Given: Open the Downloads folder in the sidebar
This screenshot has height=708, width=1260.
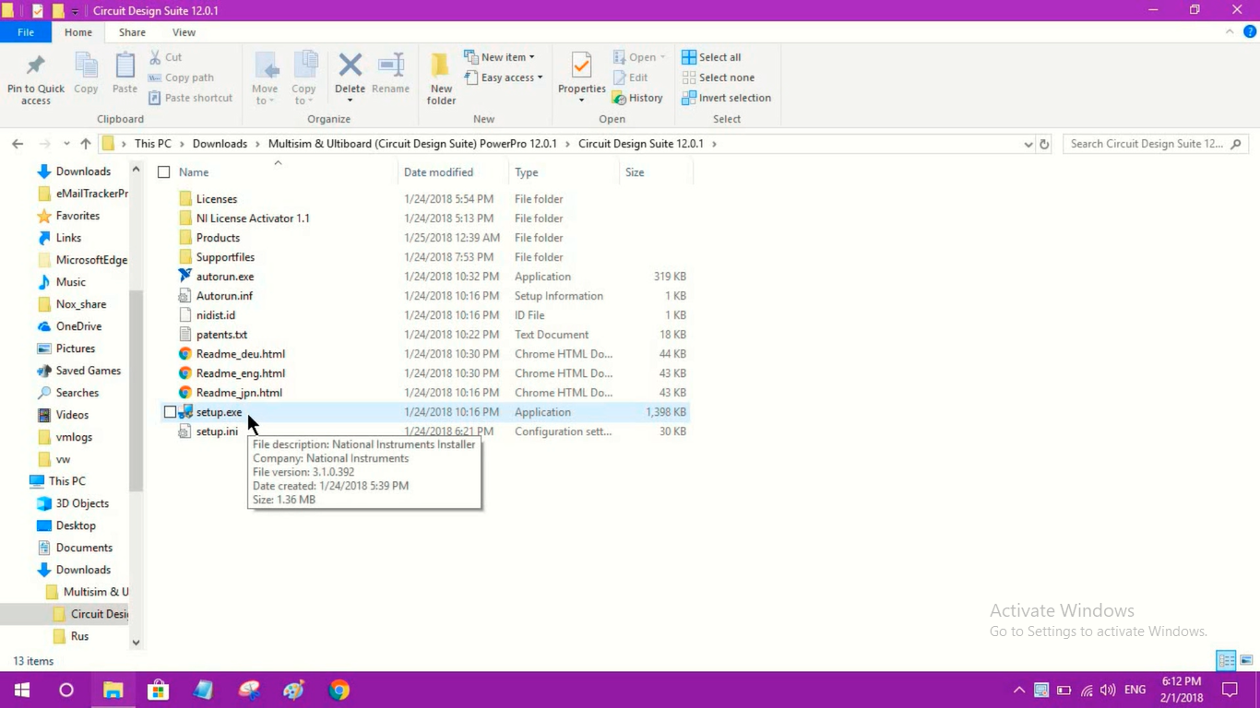Looking at the screenshot, I should tap(81, 171).
